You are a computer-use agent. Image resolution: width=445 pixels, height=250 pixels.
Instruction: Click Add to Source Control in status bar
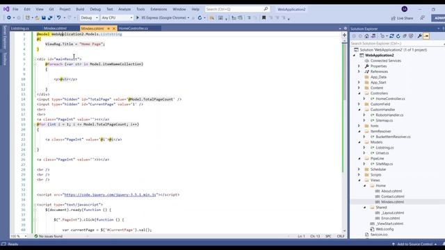point(414,244)
